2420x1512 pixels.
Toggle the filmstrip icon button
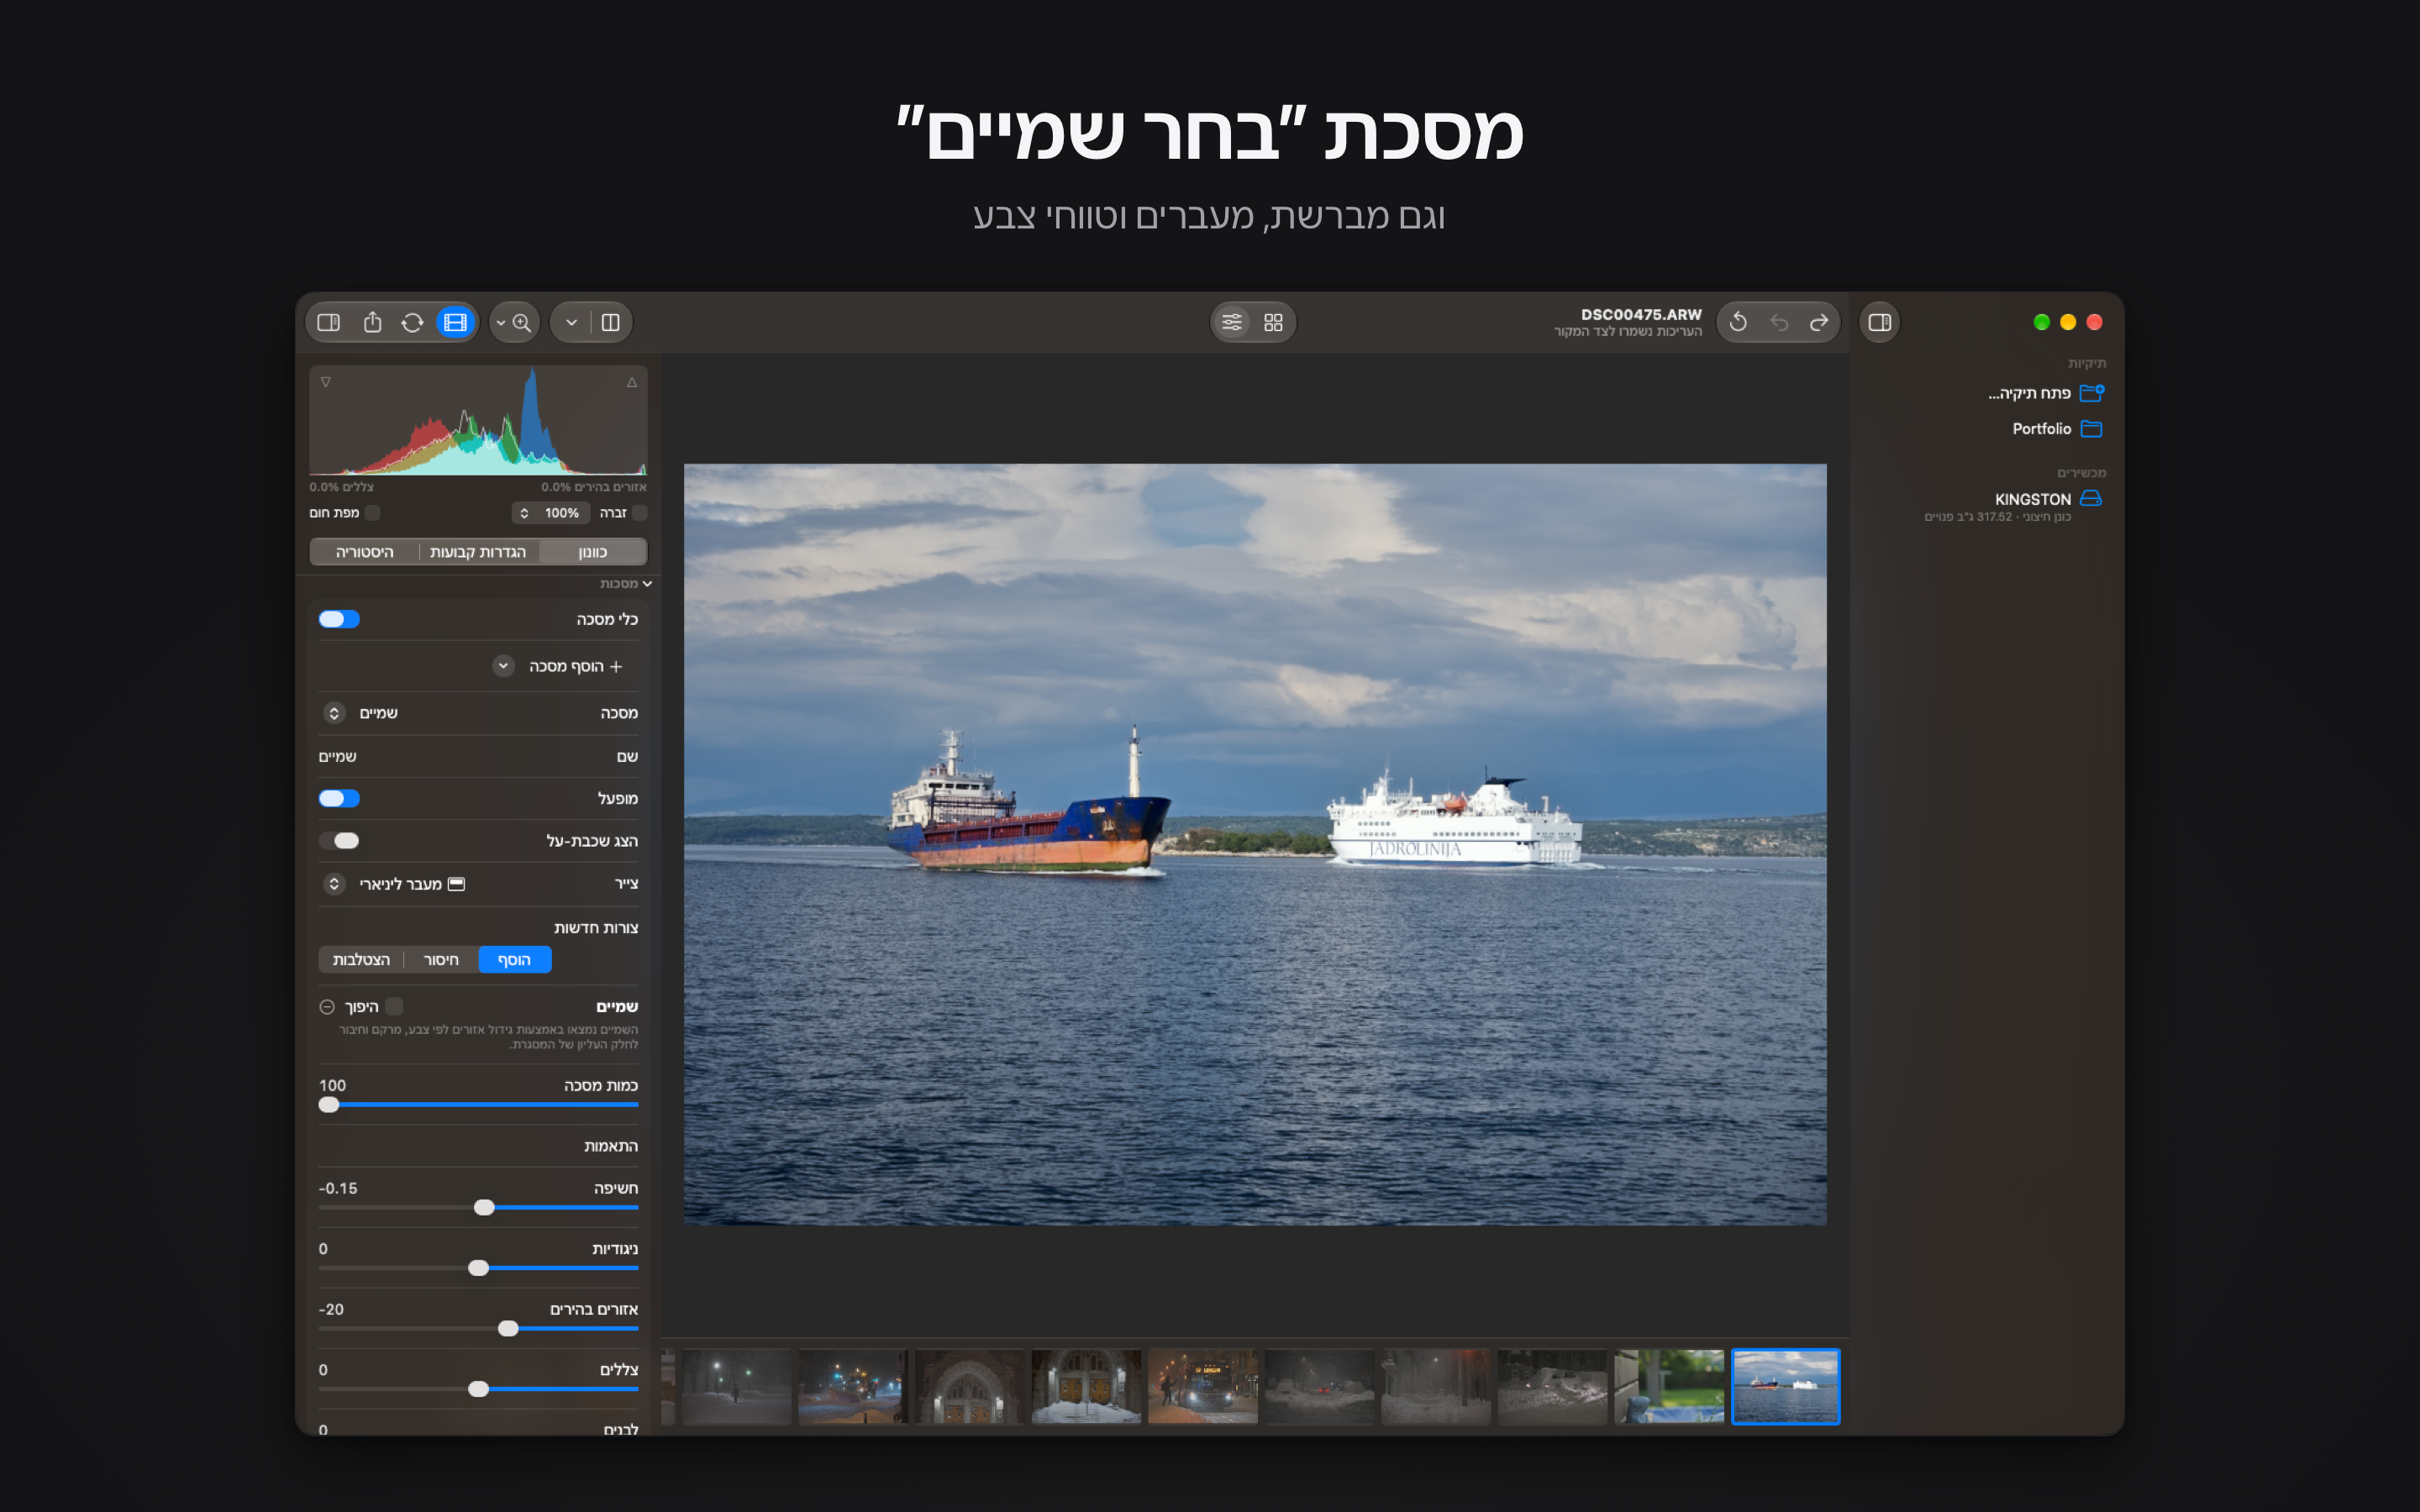pyautogui.click(x=455, y=322)
